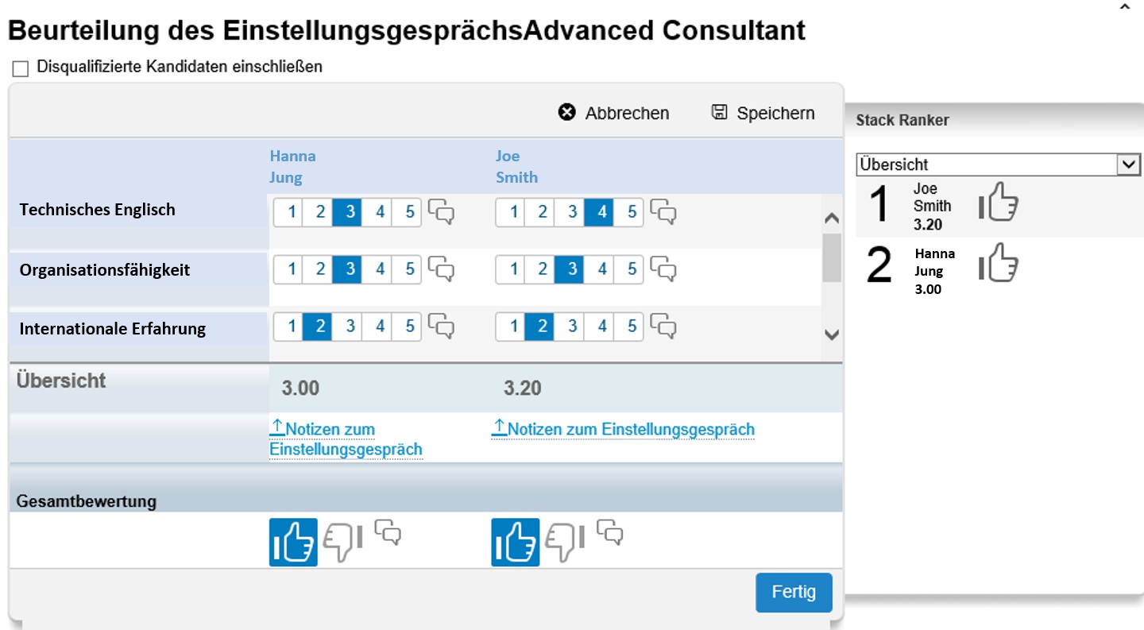The width and height of the screenshot is (1144, 630).
Task: Click thumbs-up icon beside Joe Smith in Stack Ranker
Action: pyautogui.click(x=999, y=203)
